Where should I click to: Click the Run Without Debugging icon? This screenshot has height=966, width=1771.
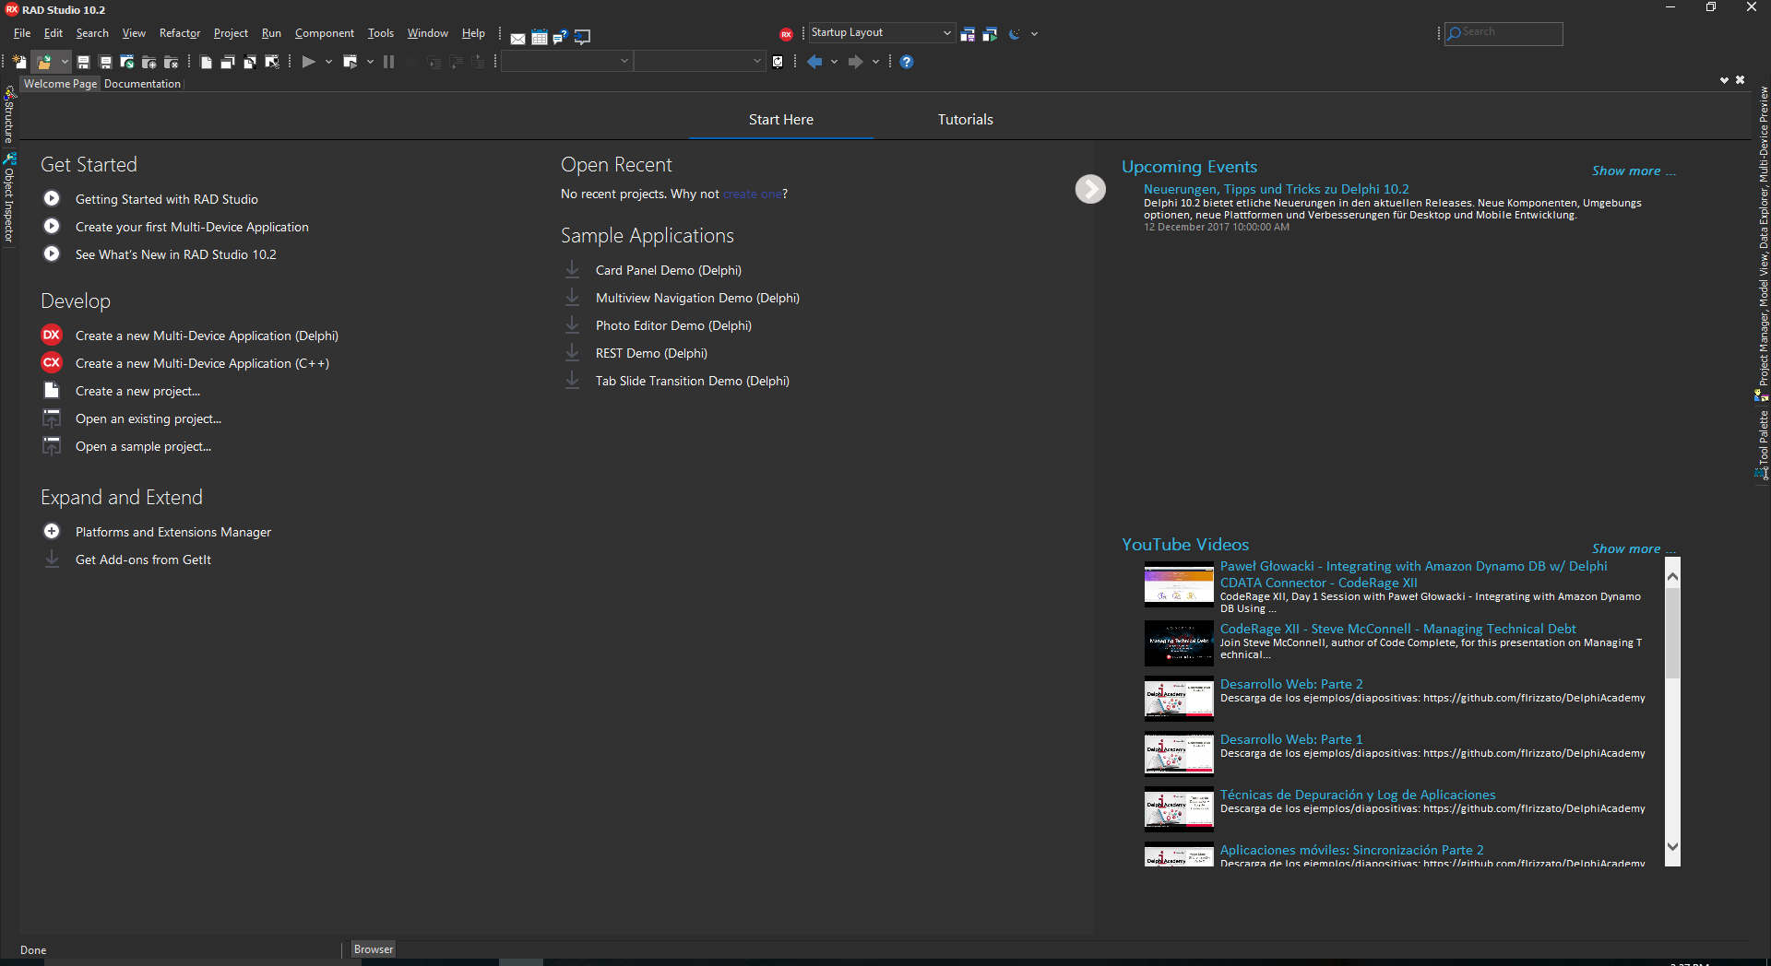point(351,62)
